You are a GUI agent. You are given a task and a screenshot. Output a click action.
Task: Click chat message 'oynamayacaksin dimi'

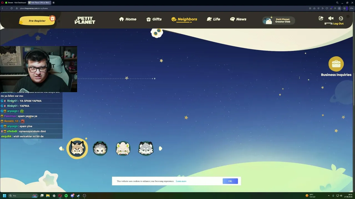[x=32, y=131]
